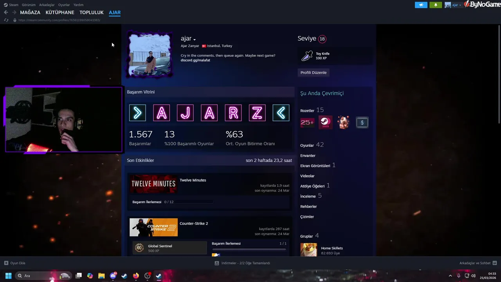This screenshot has width=501, height=282.
Task: Switch to the KÜTÜPHANE tab
Action: click(60, 13)
